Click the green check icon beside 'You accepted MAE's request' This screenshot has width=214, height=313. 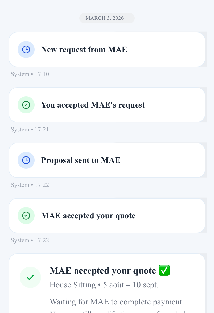[26, 105]
